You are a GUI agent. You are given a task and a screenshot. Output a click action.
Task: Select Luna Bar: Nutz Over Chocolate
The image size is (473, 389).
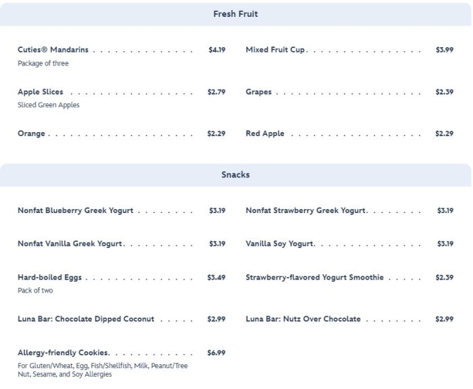pyautogui.click(x=303, y=319)
